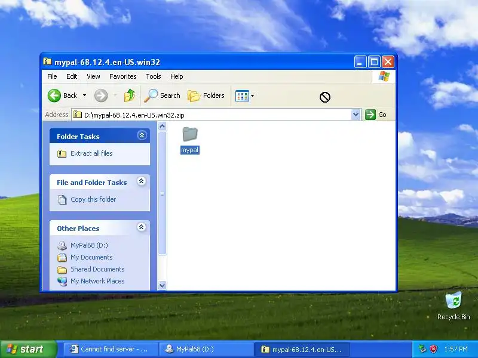Click the zip icon in address bar
Viewport: 478px width, 358px height.
78,115
